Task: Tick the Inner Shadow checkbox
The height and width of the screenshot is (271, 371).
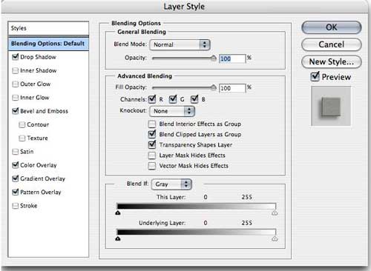Action: click(x=16, y=70)
